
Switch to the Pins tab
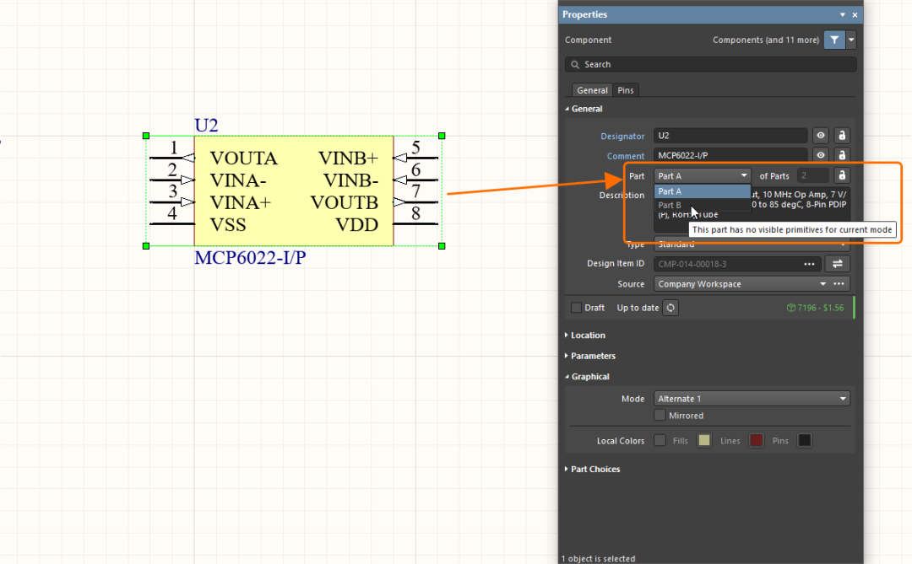[625, 90]
